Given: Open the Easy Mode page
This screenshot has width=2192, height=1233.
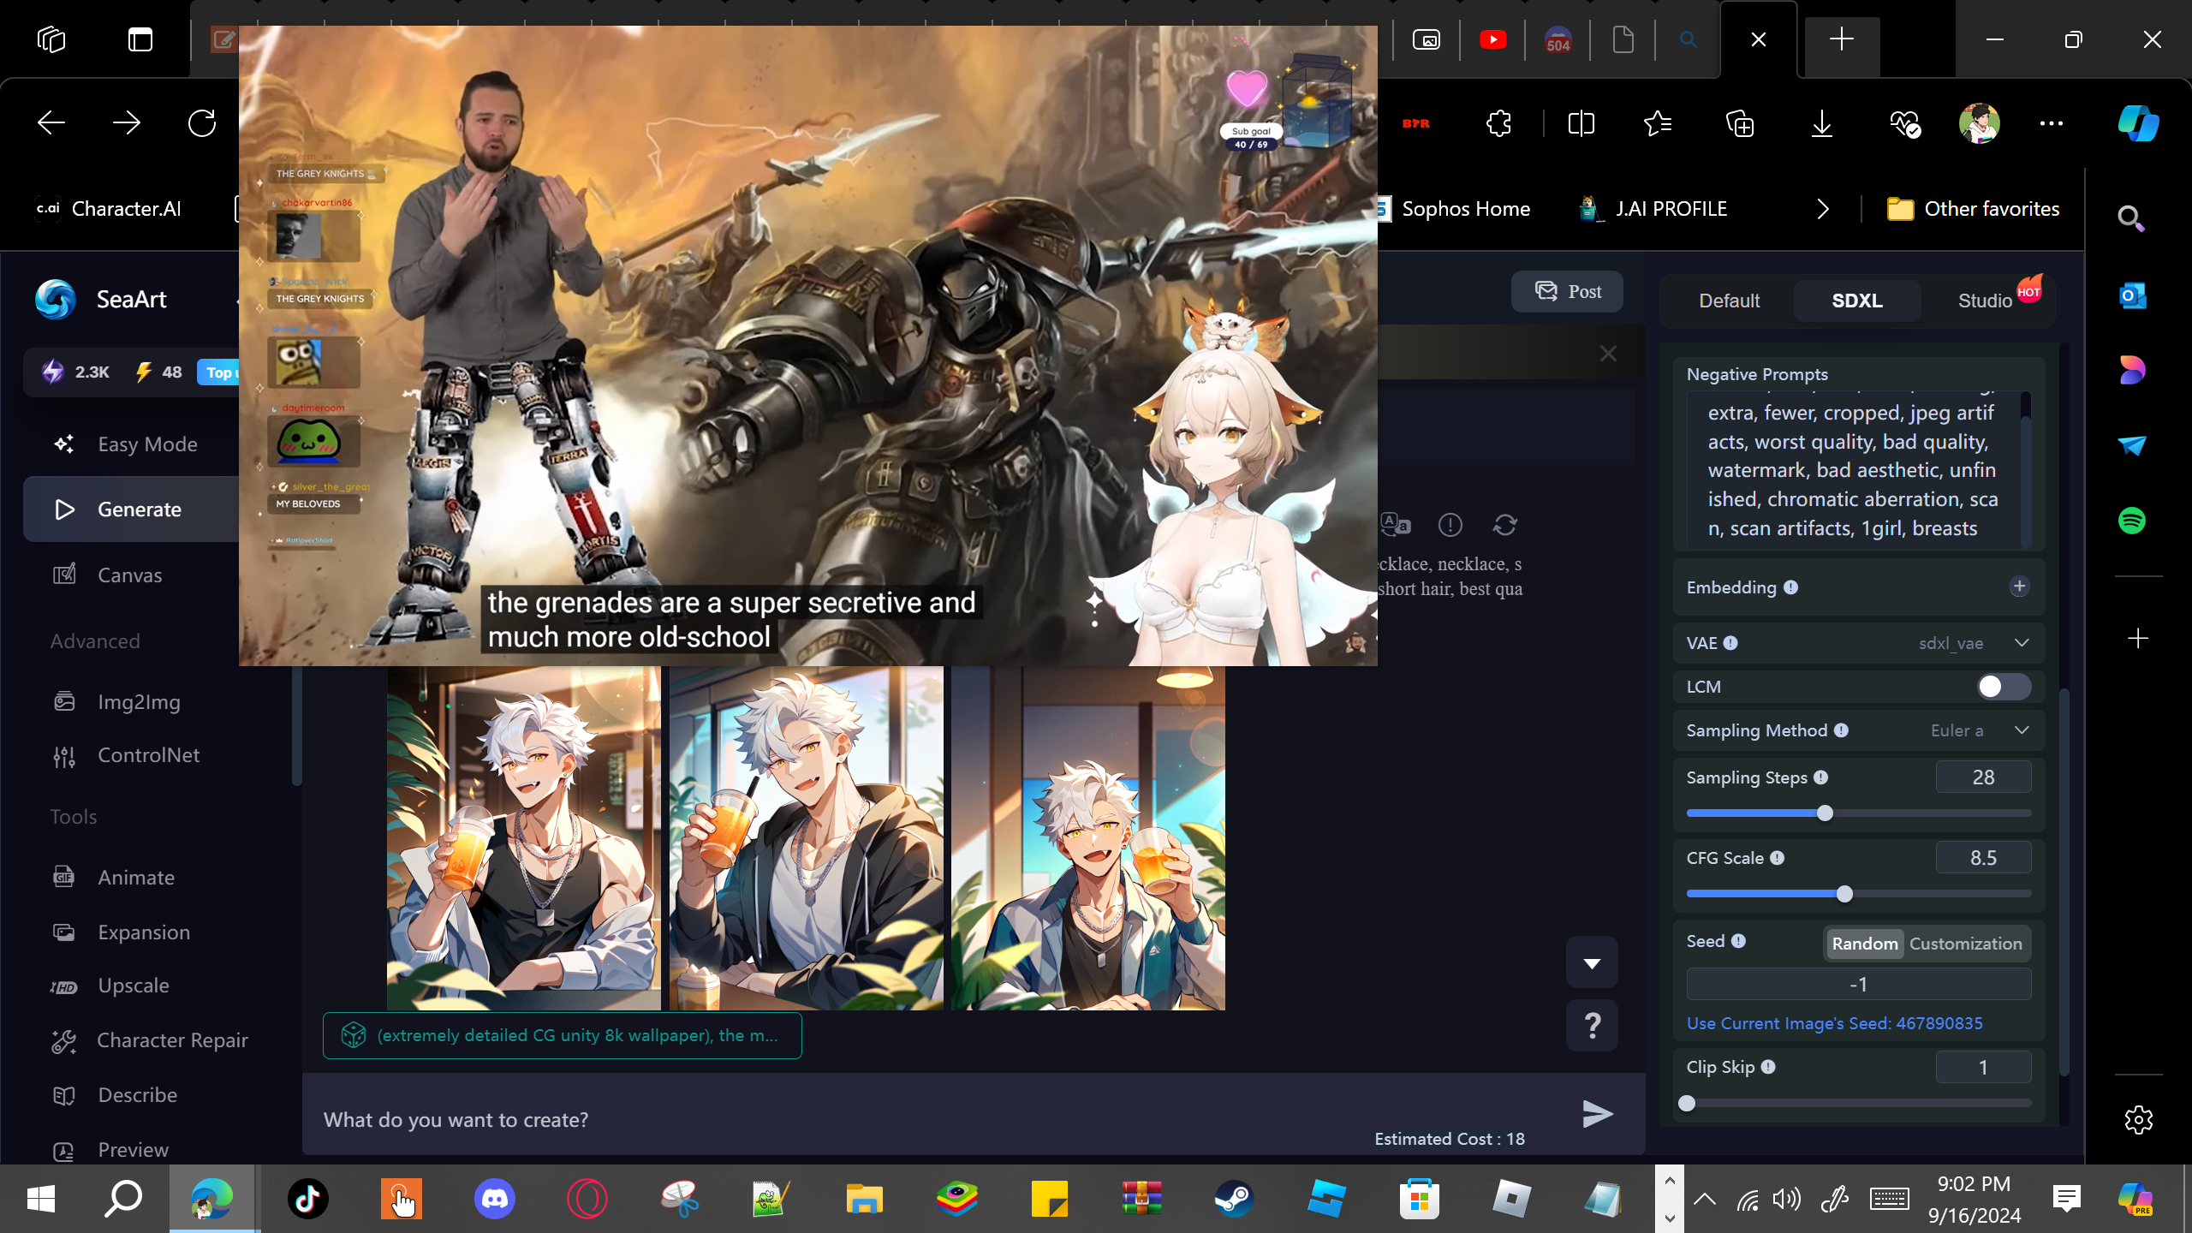Looking at the screenshot, I should coord(147,444).
